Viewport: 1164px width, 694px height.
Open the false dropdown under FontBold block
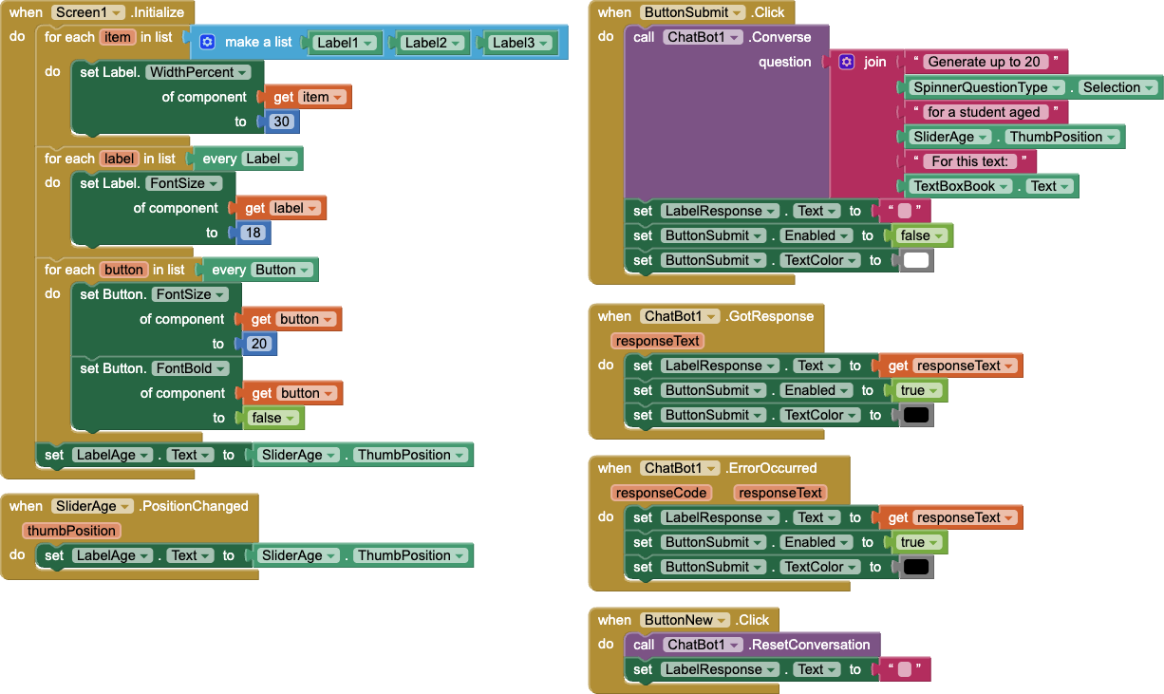(x=272, y=418)
